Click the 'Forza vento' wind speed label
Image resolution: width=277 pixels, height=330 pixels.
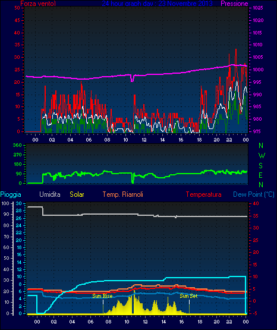tap(38, 4)
